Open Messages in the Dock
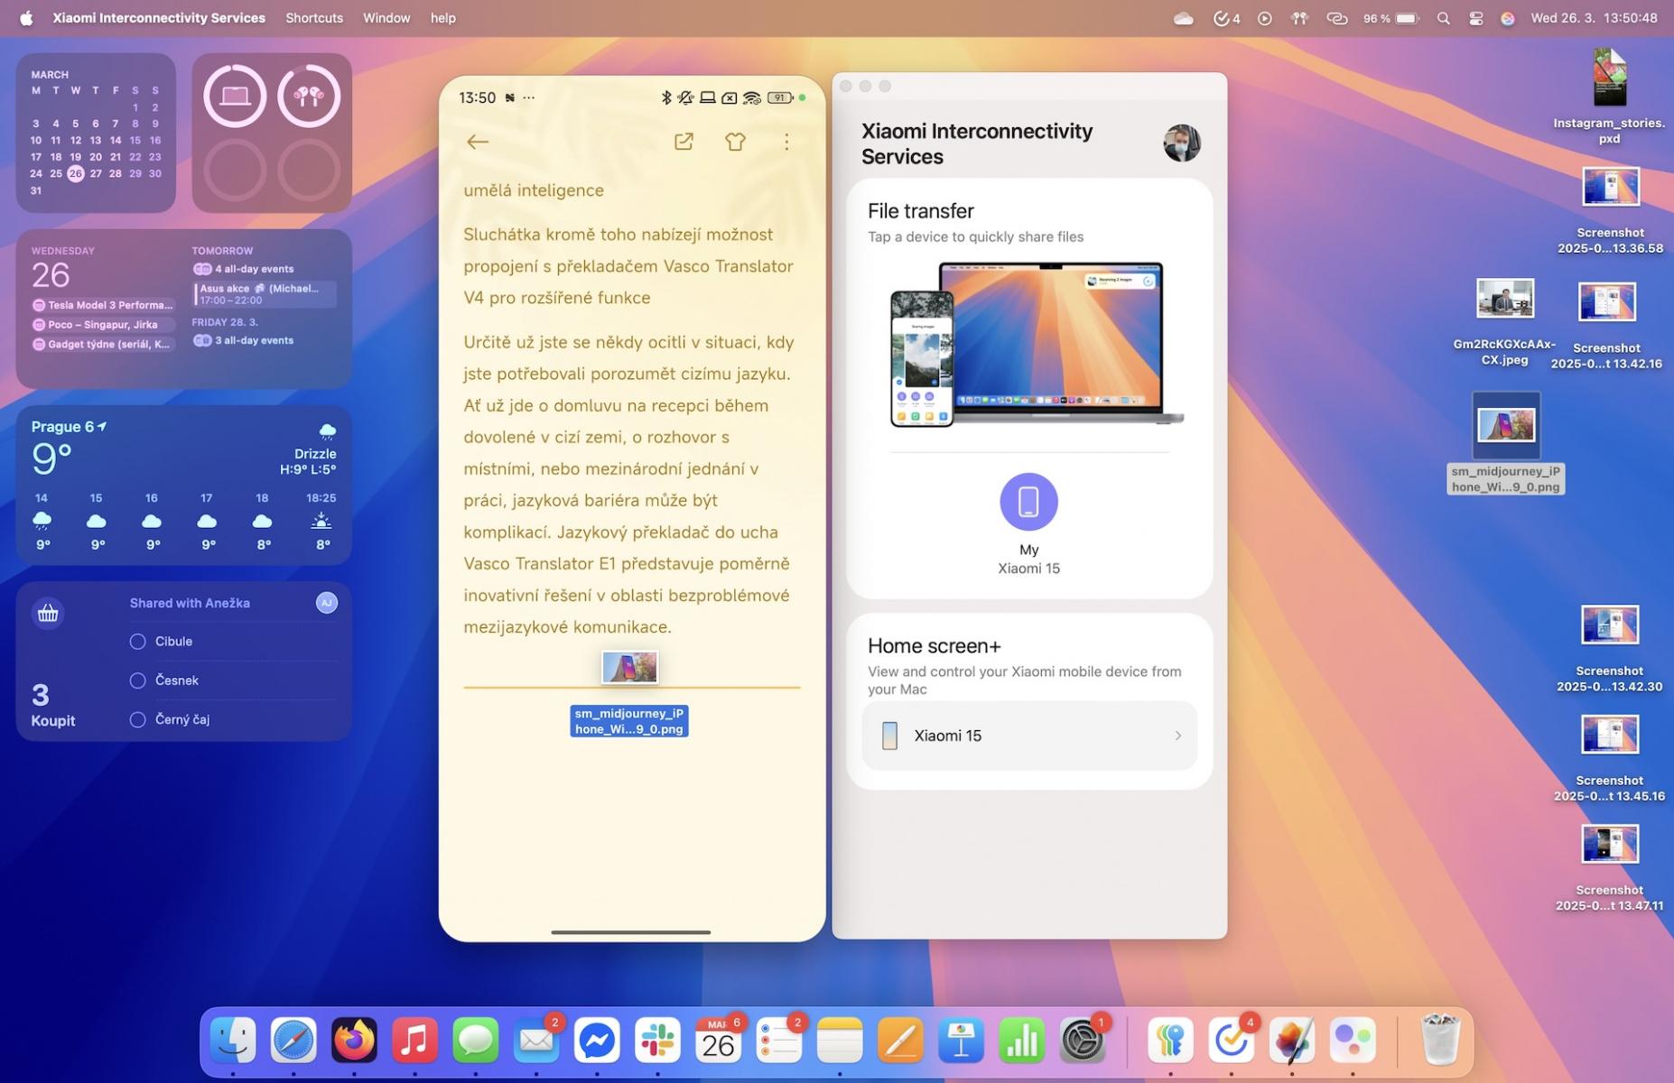Screen dimensions: 1674x1083 (475, 1041)
